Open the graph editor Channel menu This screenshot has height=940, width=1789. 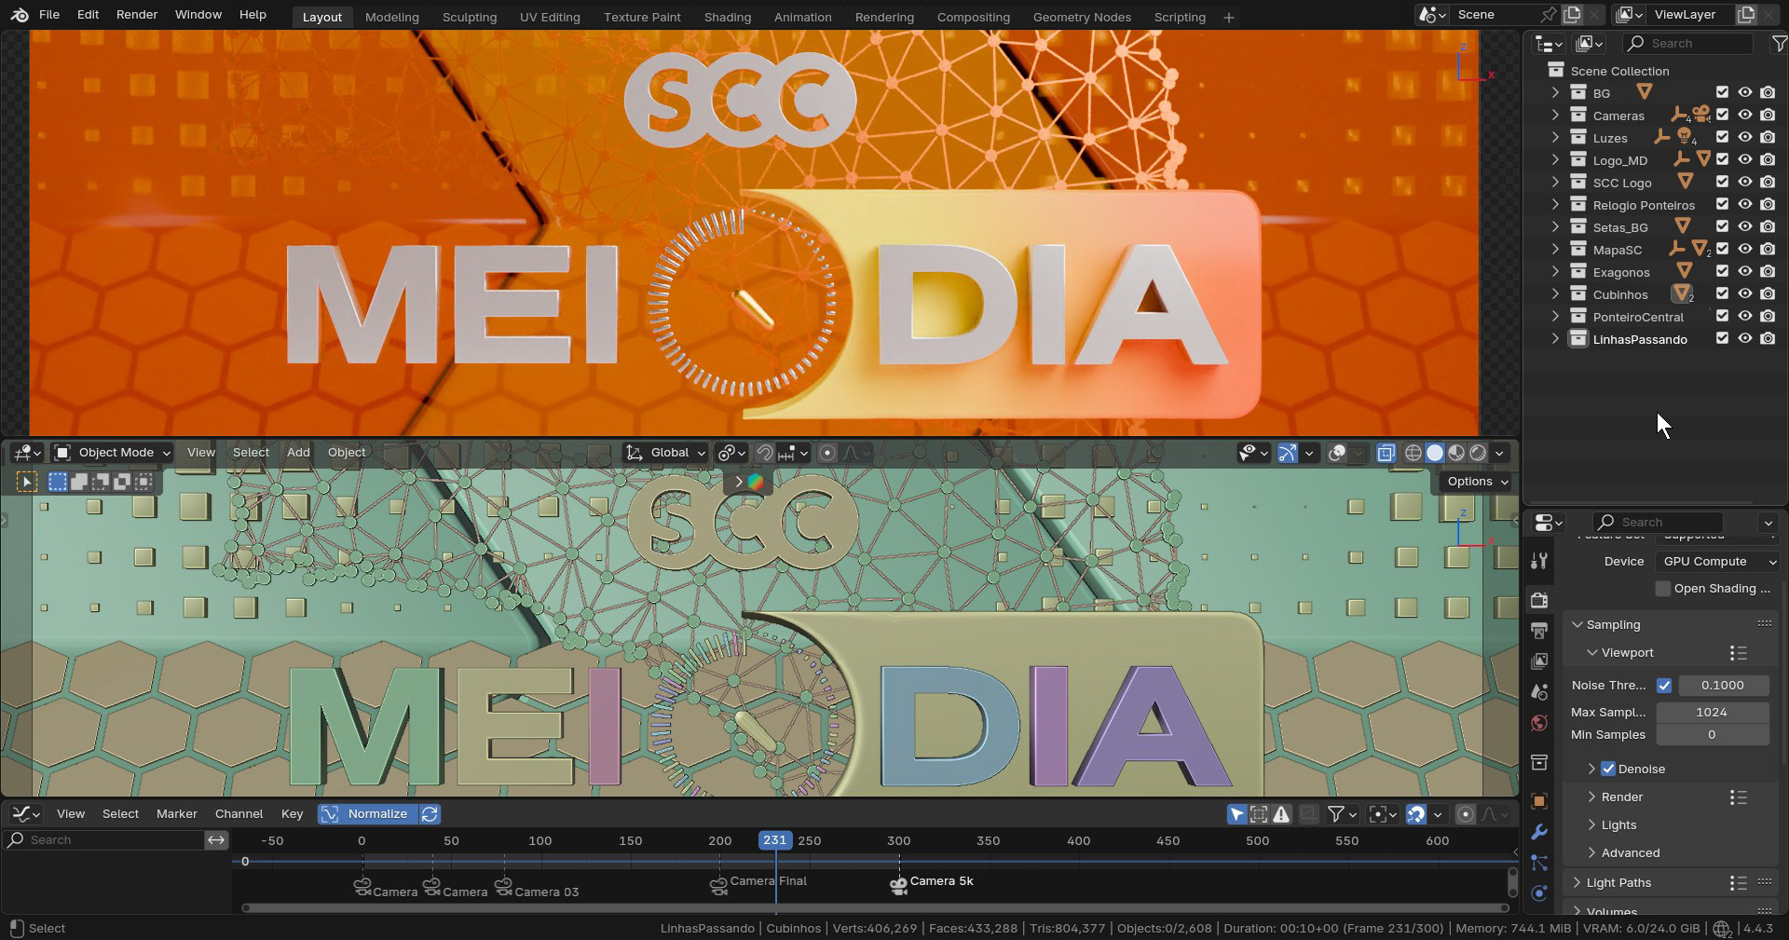(239, 814)
